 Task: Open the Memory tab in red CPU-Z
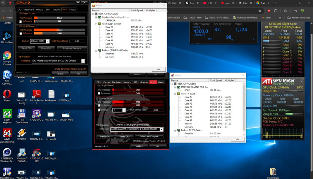tap(127, 82)
